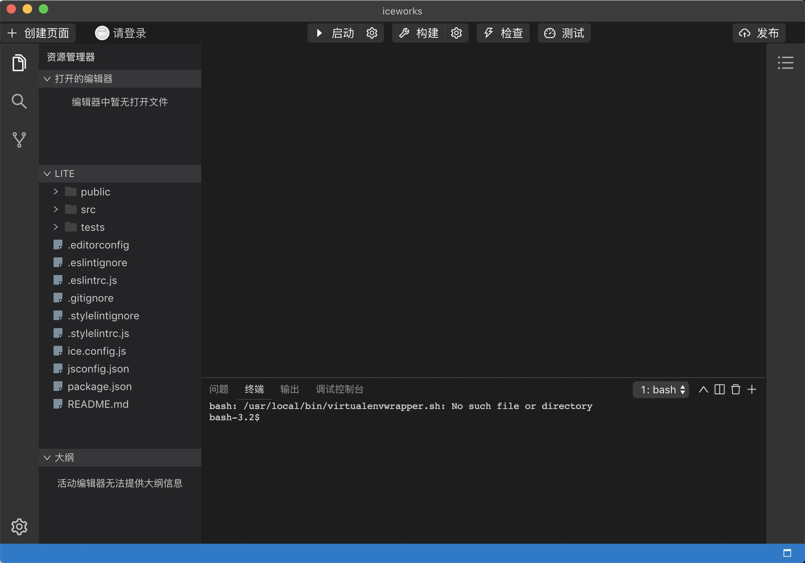This screenshot has width=805, height=563.
Task: Open the settings gear at the bottom left
Action: pyautogui.click(x=19, y=526)
